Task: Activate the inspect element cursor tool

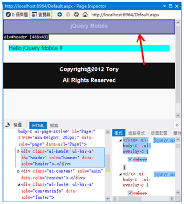Action: pos(8,125)
